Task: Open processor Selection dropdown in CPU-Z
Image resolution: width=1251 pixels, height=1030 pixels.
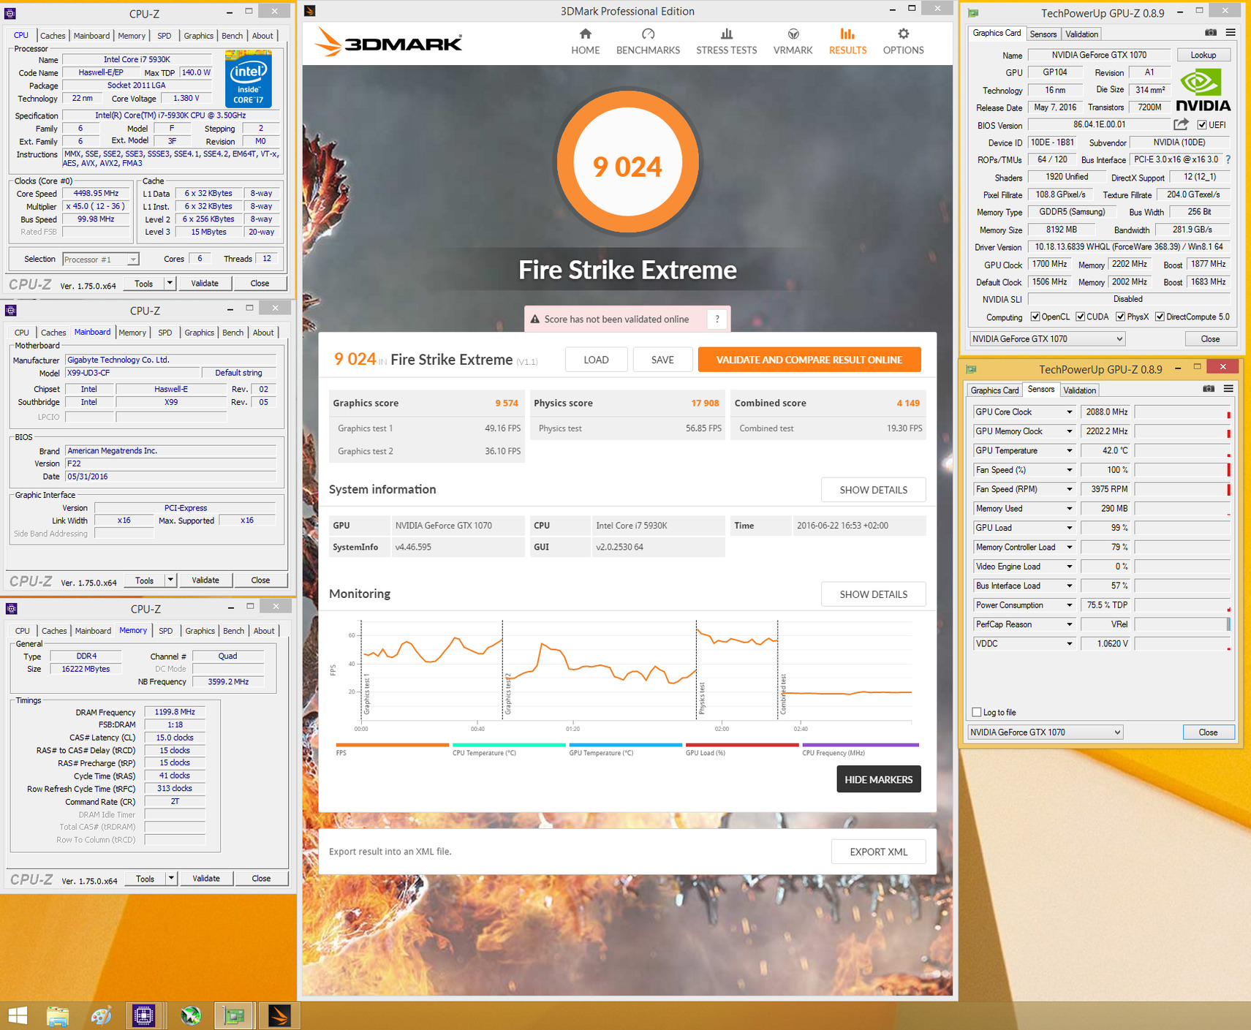Action: pyautogui.click(x=100, y=259)
